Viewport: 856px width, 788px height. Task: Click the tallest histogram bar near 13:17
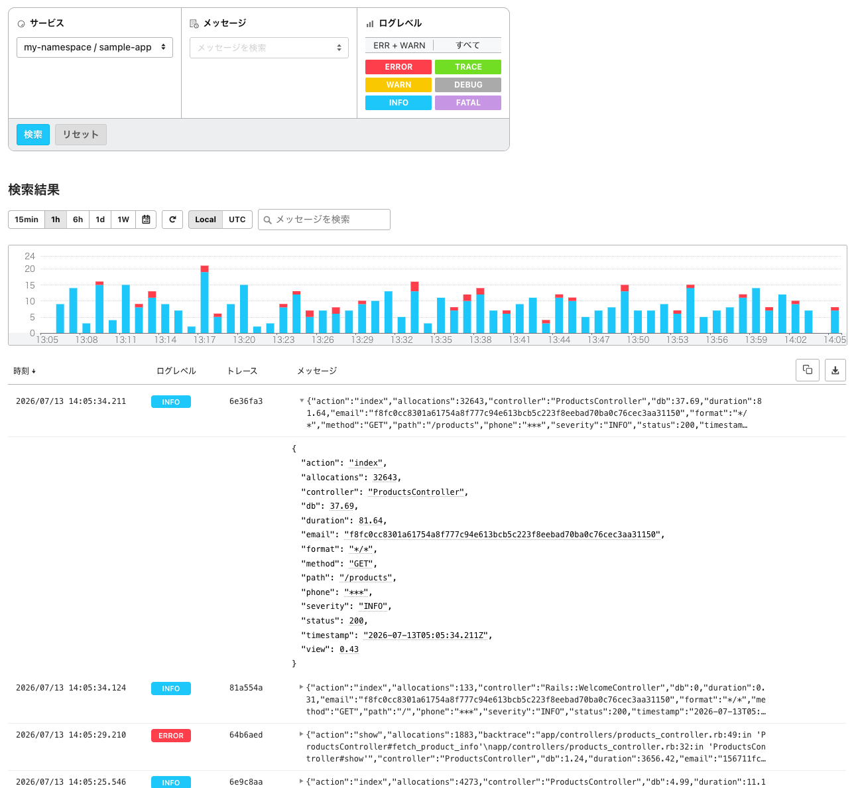pos(204,299)
